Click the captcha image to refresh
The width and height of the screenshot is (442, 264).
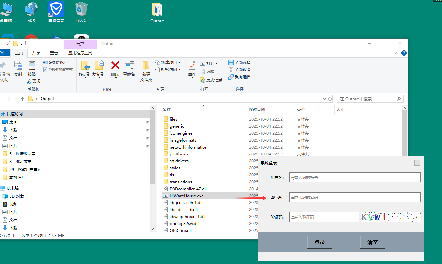click(391, 217)
